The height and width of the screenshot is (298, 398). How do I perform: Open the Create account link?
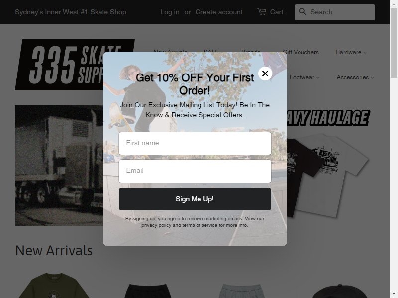click(219, 12)
